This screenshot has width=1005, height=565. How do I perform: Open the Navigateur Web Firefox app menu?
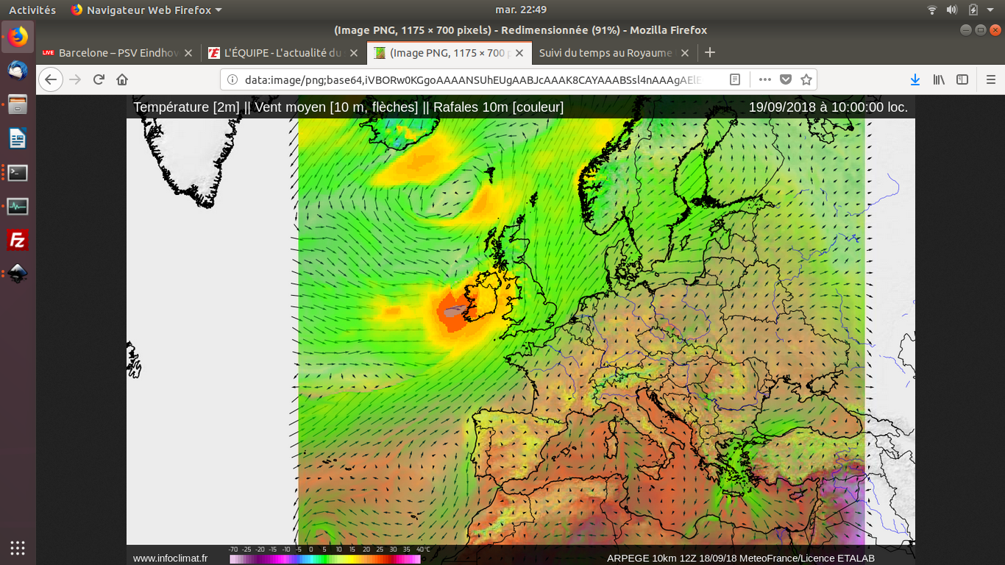tap(146, 10)
